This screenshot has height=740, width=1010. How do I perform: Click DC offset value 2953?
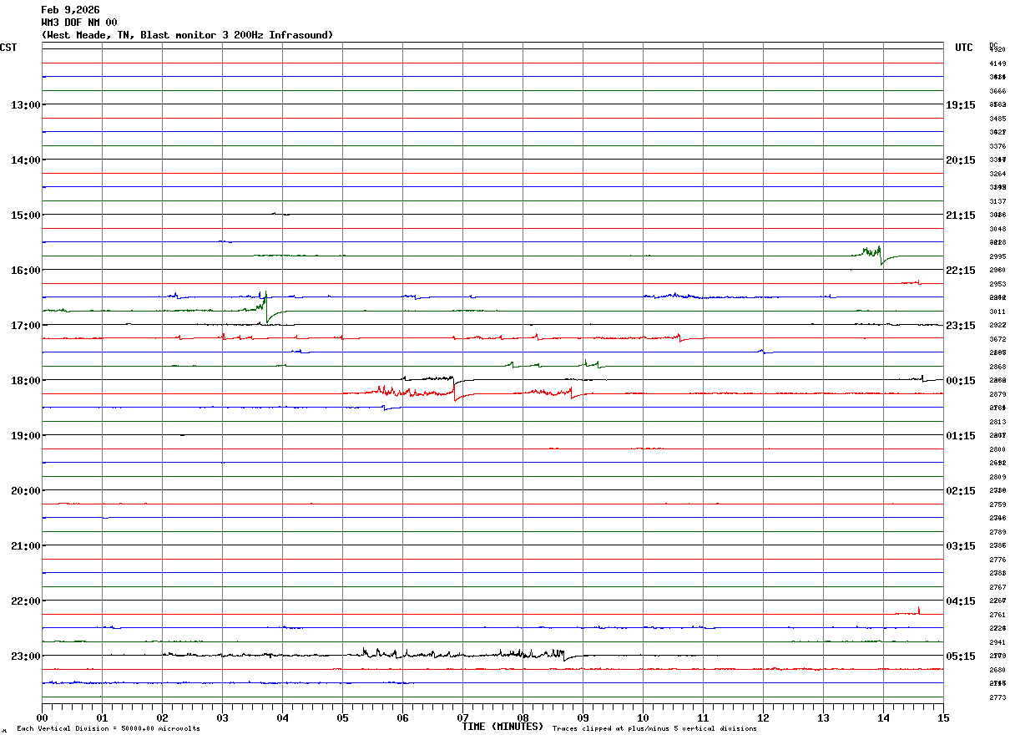997,284
